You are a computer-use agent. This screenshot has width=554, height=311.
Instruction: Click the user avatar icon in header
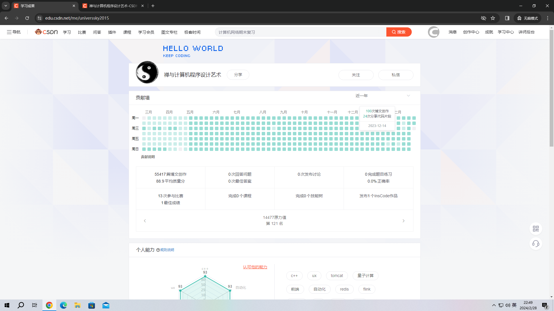pyautogui.click(x=433, y=32)
